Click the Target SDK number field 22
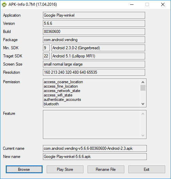This screenshot has width=171, height=179. pyautogui.click(x=46, y=56)
